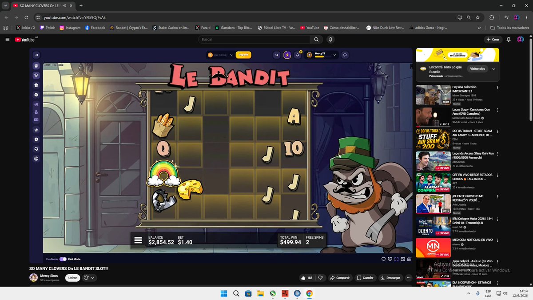Open the Chrome tab search dropdown arrow
Screen dimensions: 533x300
pos(5,5)
